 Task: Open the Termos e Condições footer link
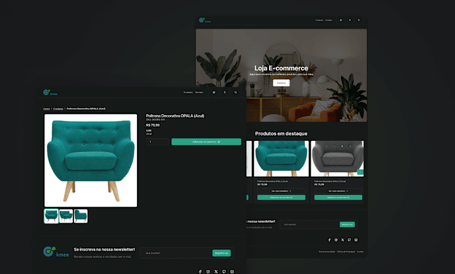326,252
